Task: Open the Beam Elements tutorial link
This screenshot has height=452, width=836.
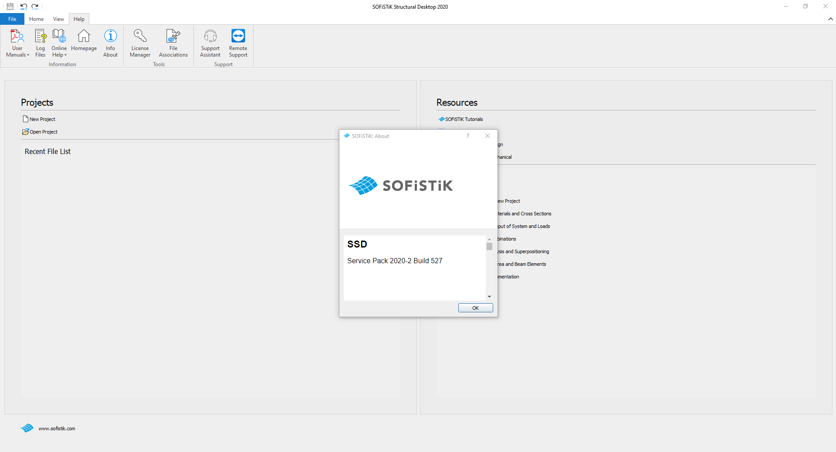Action: (x=521, y=264)
